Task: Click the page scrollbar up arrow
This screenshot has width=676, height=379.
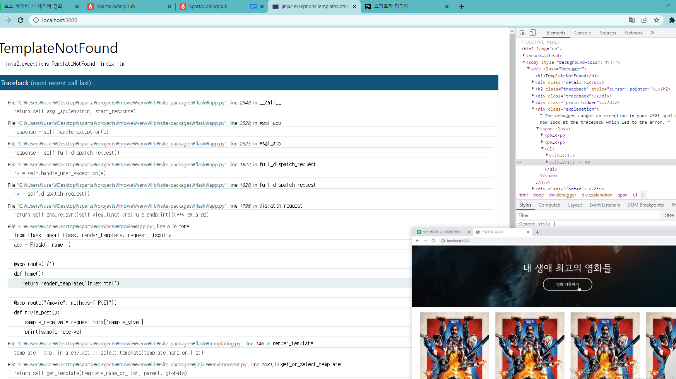Action: point(512,31)
